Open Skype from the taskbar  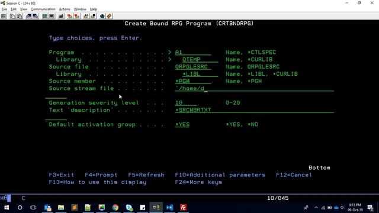129,208
